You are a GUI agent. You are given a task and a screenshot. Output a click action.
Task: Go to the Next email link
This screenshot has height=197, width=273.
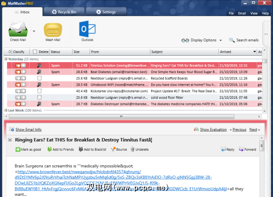click(x=253, y=130)
